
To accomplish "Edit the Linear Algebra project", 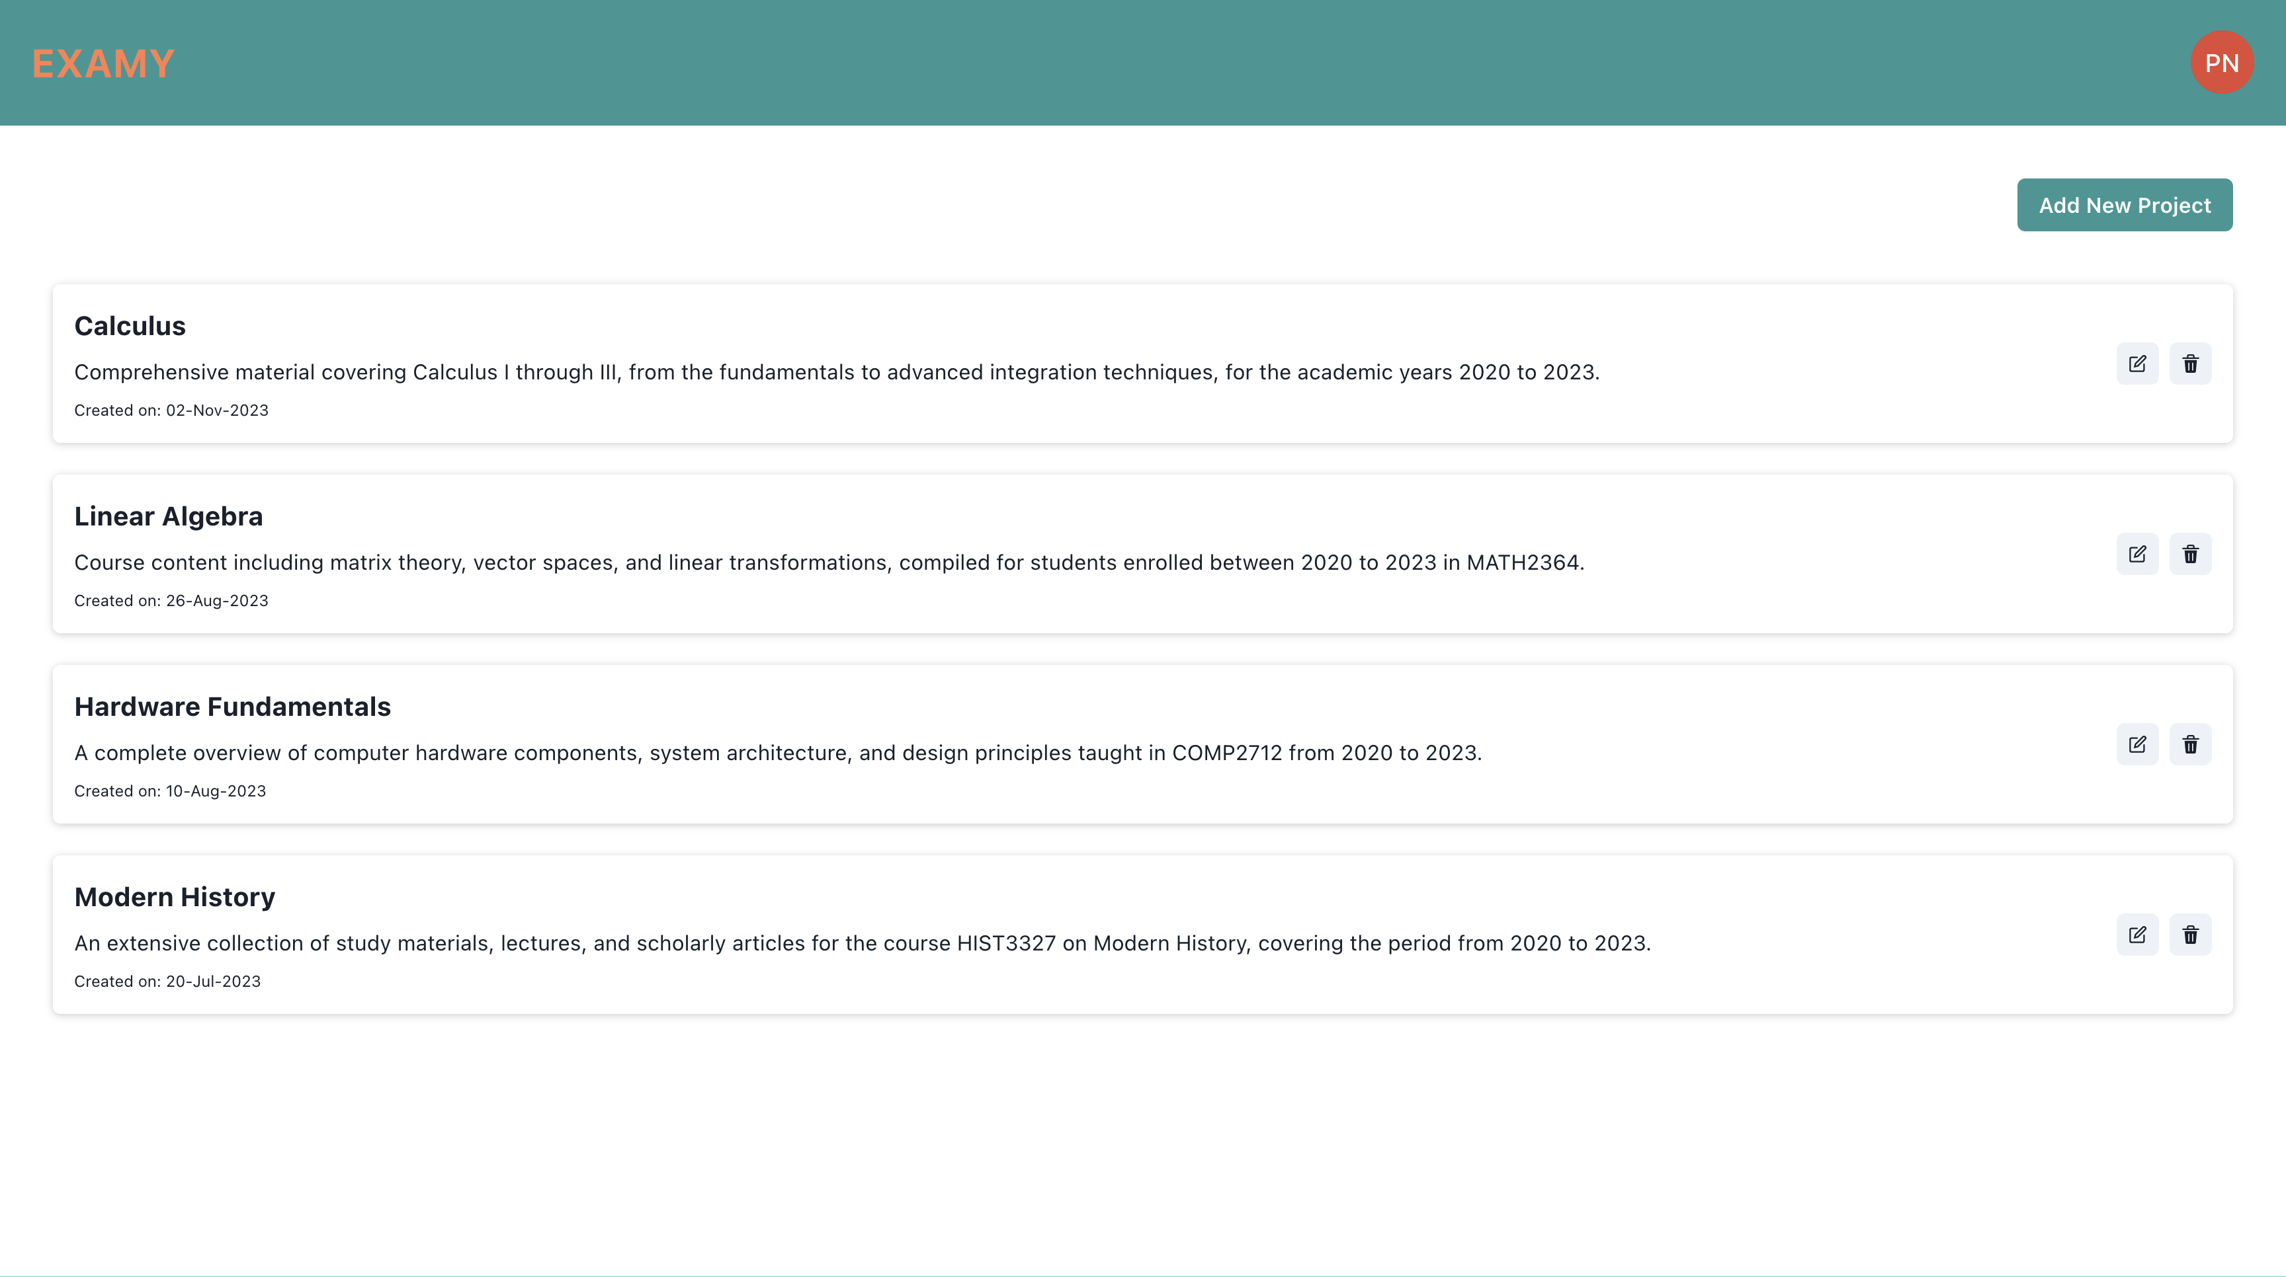I will point(2137,555).
